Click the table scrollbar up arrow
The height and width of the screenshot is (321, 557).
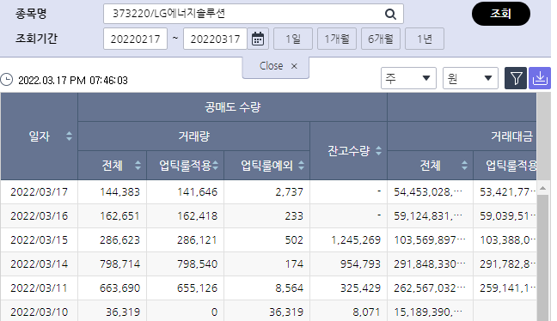coord(542,188)
